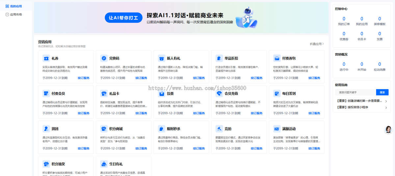Renew 投票 via 续订服务
The height and width of the screenshot is (176, 395).
(199, 113)
